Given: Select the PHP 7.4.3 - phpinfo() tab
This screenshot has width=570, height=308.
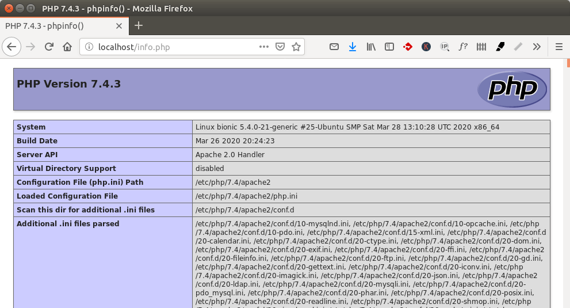Looking at the screenshot, I should (64, 26).
